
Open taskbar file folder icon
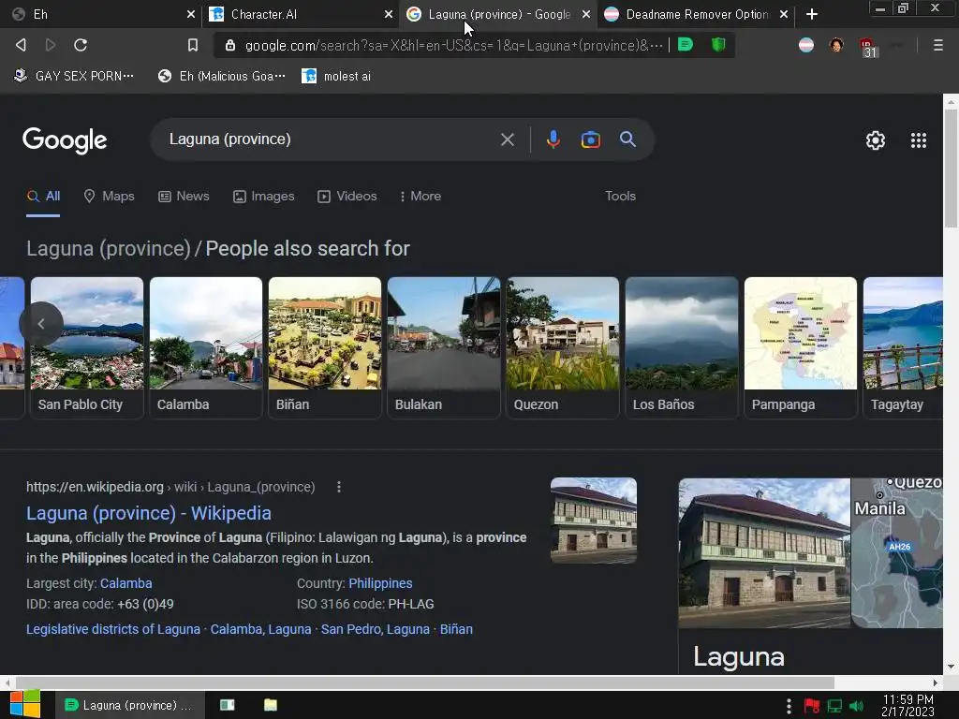pyautogui.click(x=271, y=705)
